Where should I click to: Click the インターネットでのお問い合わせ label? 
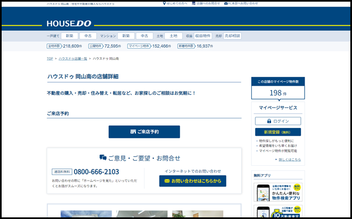pyautogui.click(x=193, y=171)
